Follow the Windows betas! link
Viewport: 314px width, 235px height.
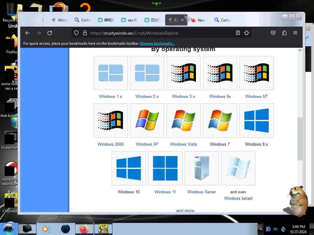[x=238, y=198]
